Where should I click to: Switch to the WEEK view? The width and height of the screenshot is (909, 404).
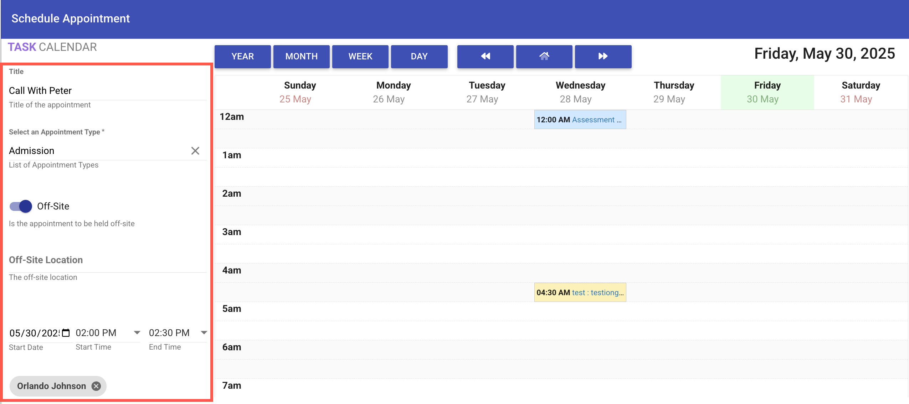[360, 56]
